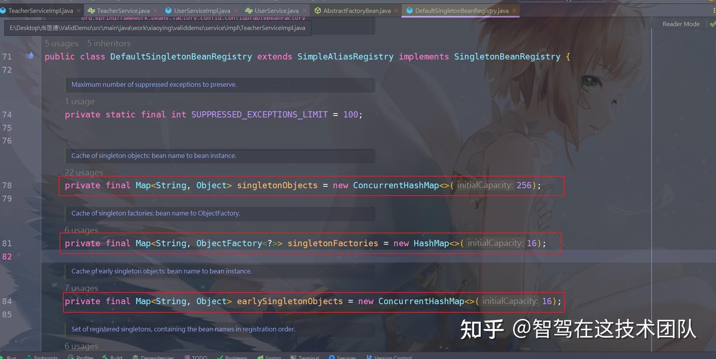Image resolution: width=716 pixels, height=359 pixels.
Task: Open the Run tool window
Action: click(x=10, y=357)
